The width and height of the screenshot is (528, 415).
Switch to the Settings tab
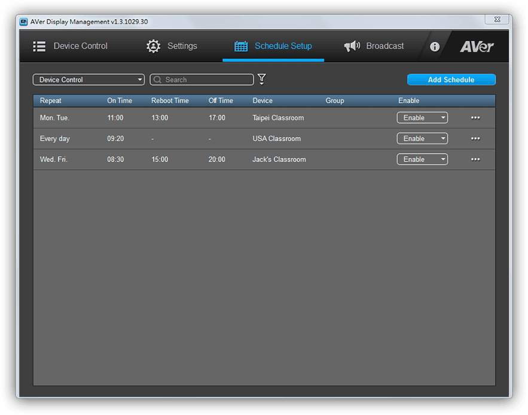click(172, 46)
